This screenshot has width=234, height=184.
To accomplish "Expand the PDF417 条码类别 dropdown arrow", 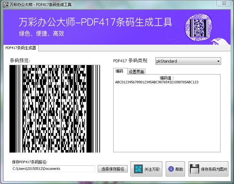I will point(218,61).
